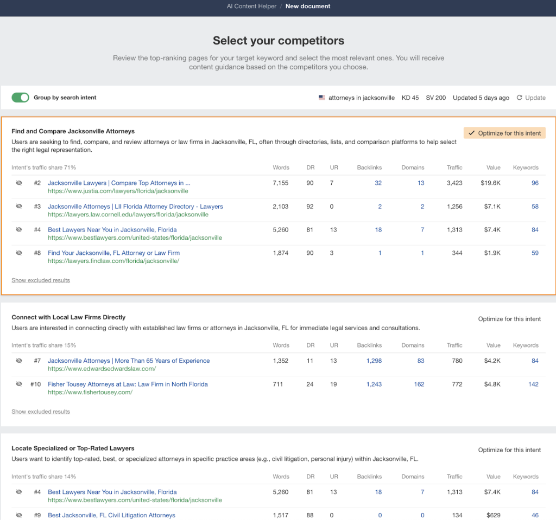This screenshot has height=520, width=556.
Task: Click the checkmark on the highlighted Optimize button
Action: tap(471, 132)
